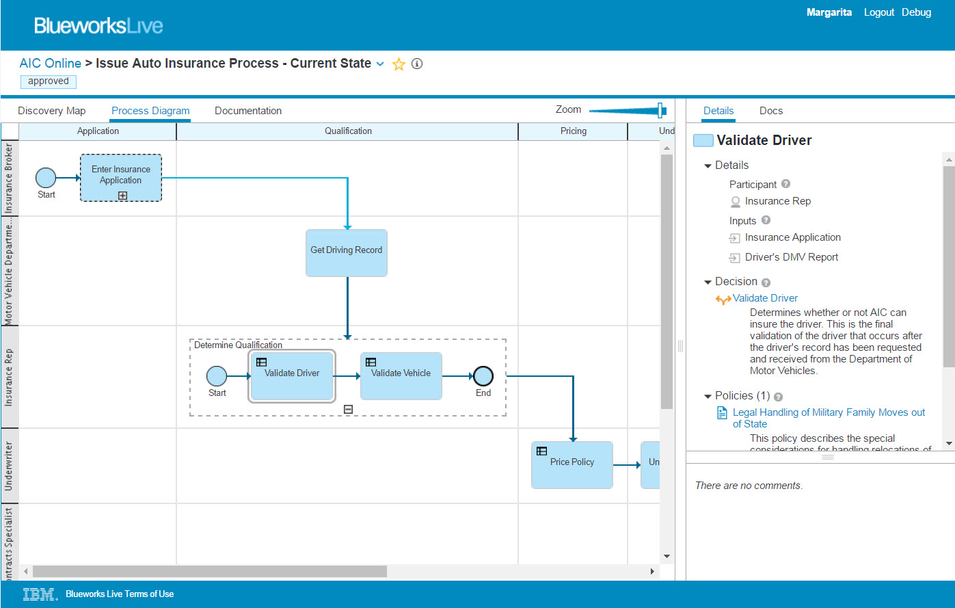The width and height of the screenshot is (955, 608).
Task: Click the Inputs help question icon
Action: coord(766,220)
